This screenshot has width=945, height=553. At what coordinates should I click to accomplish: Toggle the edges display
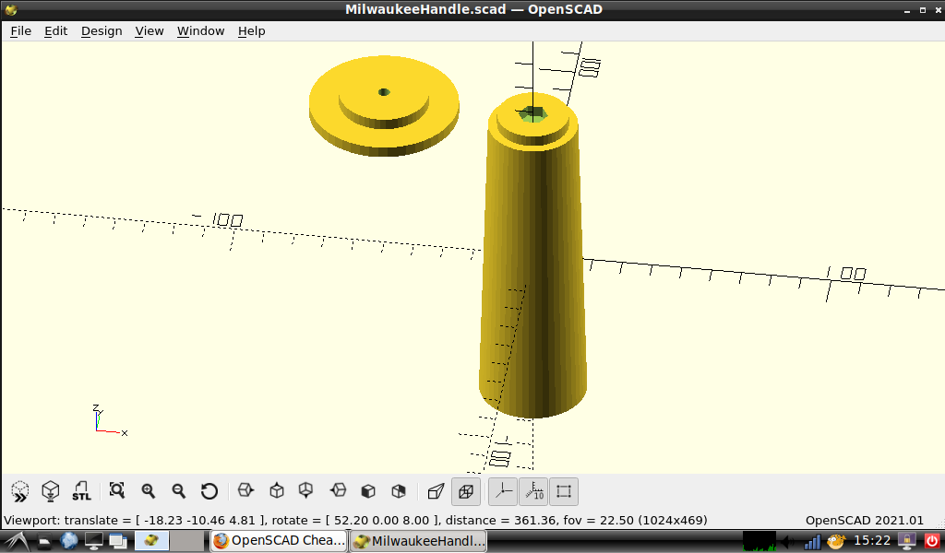click(564, 491)
